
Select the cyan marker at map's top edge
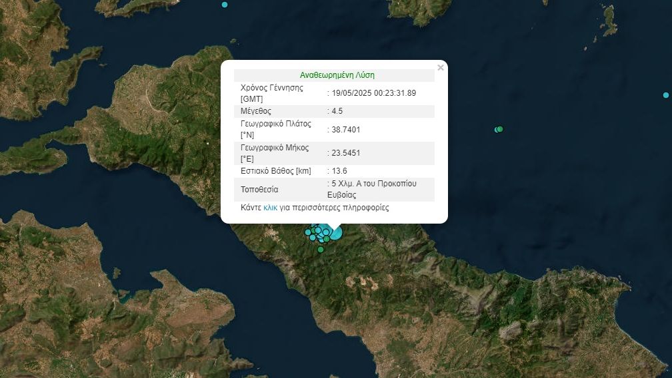point(225,5)
